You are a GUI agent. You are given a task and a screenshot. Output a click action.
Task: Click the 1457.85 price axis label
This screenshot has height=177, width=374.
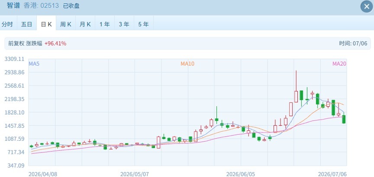pos(14,125)
